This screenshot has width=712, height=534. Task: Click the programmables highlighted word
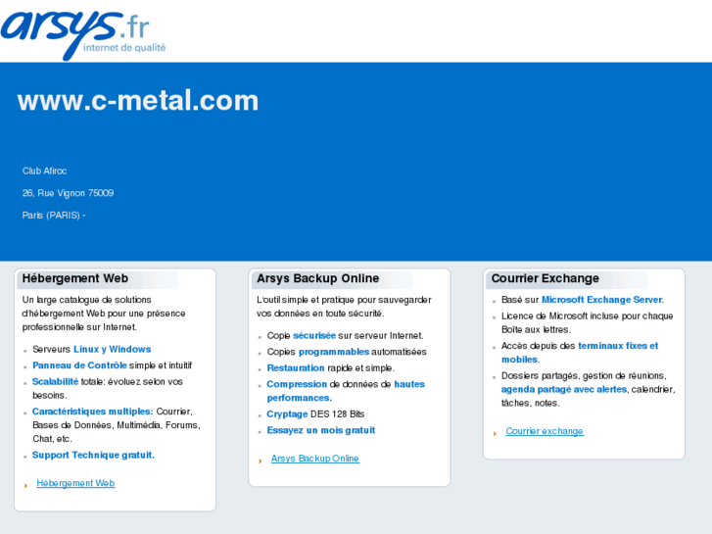[334, 352]
